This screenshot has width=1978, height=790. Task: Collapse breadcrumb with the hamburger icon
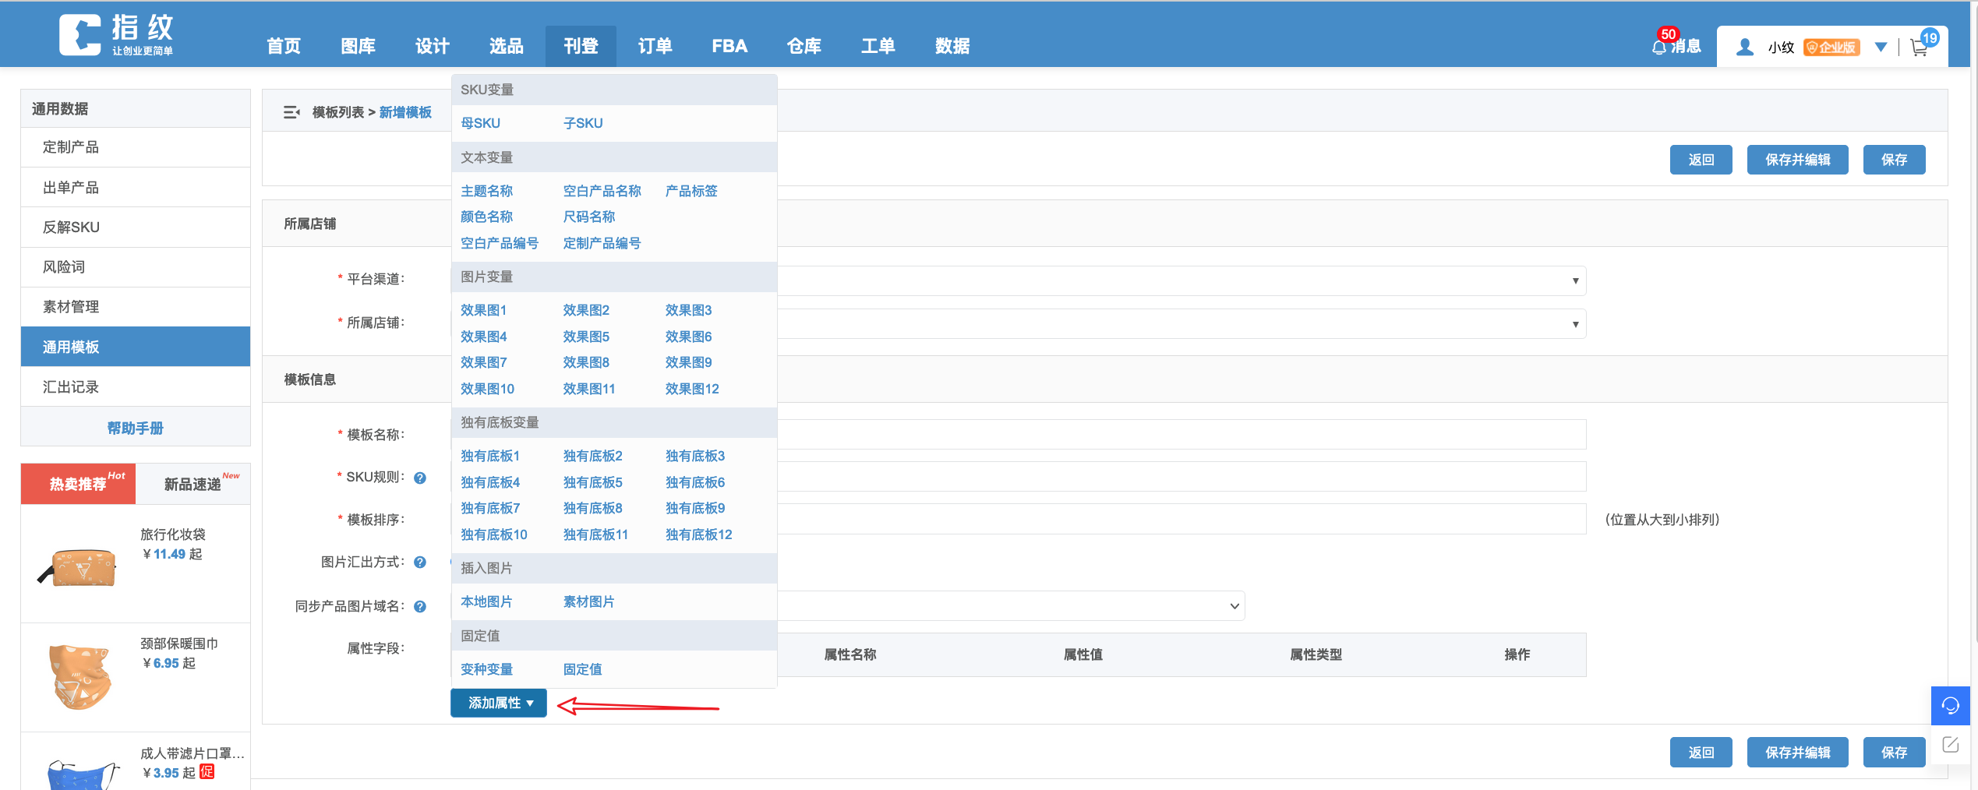tap(291, 111)
